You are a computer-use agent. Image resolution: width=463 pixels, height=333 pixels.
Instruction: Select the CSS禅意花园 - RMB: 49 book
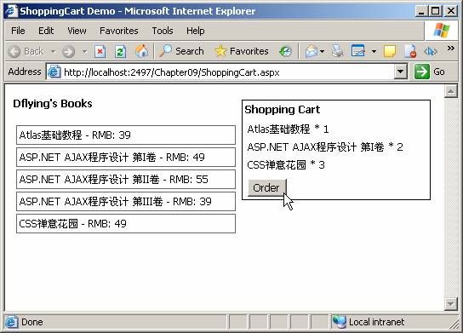tap(126, 224)
